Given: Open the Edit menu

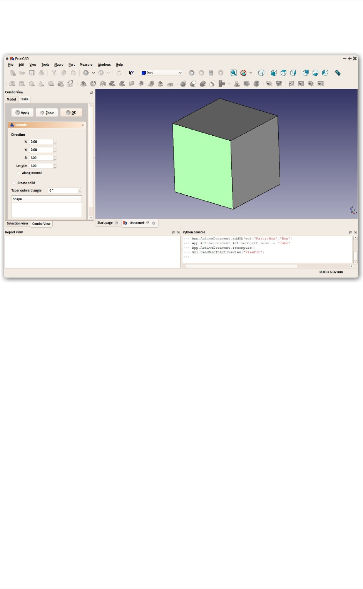Looking at the screenshot, I should (22, 65).
